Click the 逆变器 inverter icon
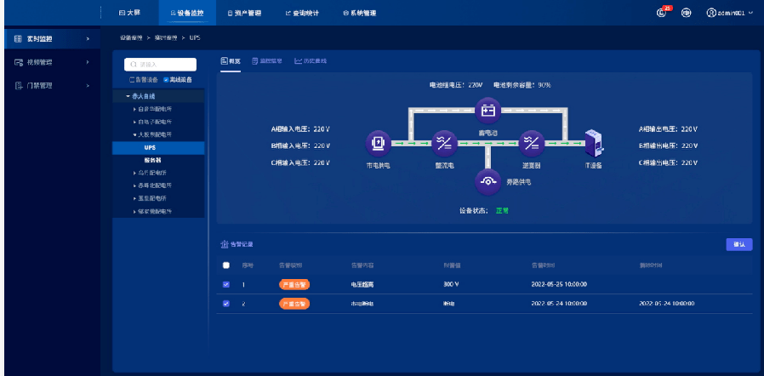 531,143
